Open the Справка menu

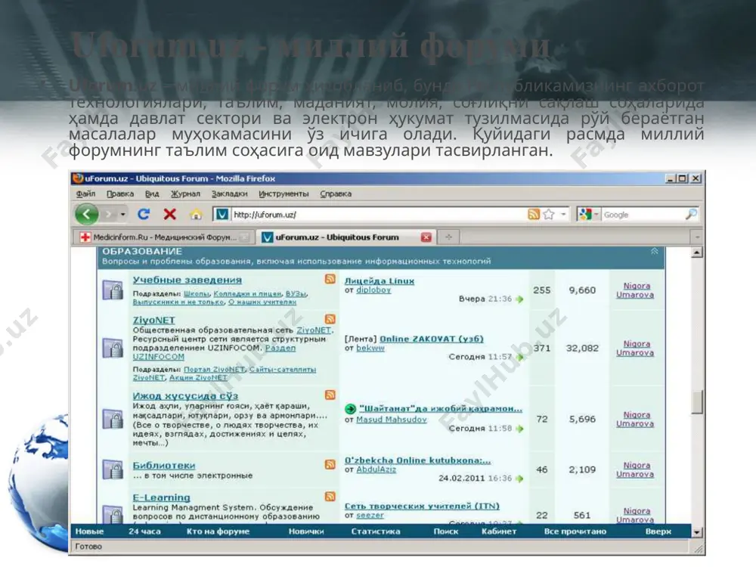pyautogui.click(x=336, y=194)
